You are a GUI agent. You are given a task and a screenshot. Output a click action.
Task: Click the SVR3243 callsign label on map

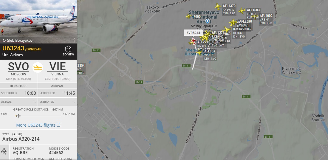click(x=193, y=33)
